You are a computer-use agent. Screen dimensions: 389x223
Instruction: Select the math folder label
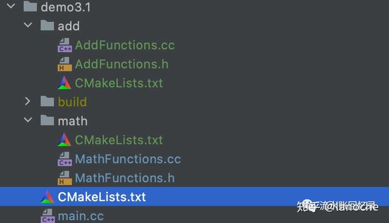click(x=73, y=121)
